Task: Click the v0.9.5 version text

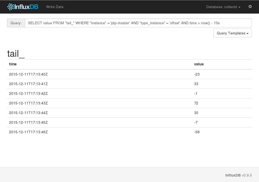Action: [247, 175]
